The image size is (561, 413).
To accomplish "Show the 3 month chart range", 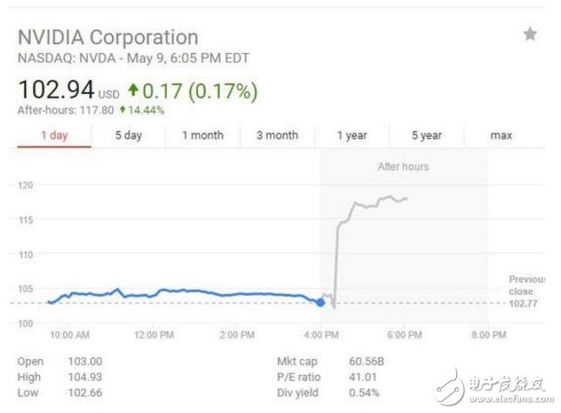I will click(x=277, y=135).
